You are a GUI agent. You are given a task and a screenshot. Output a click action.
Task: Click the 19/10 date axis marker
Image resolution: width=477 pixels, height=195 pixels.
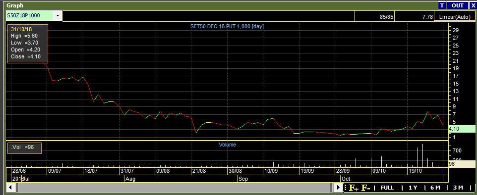coord(415,171)
